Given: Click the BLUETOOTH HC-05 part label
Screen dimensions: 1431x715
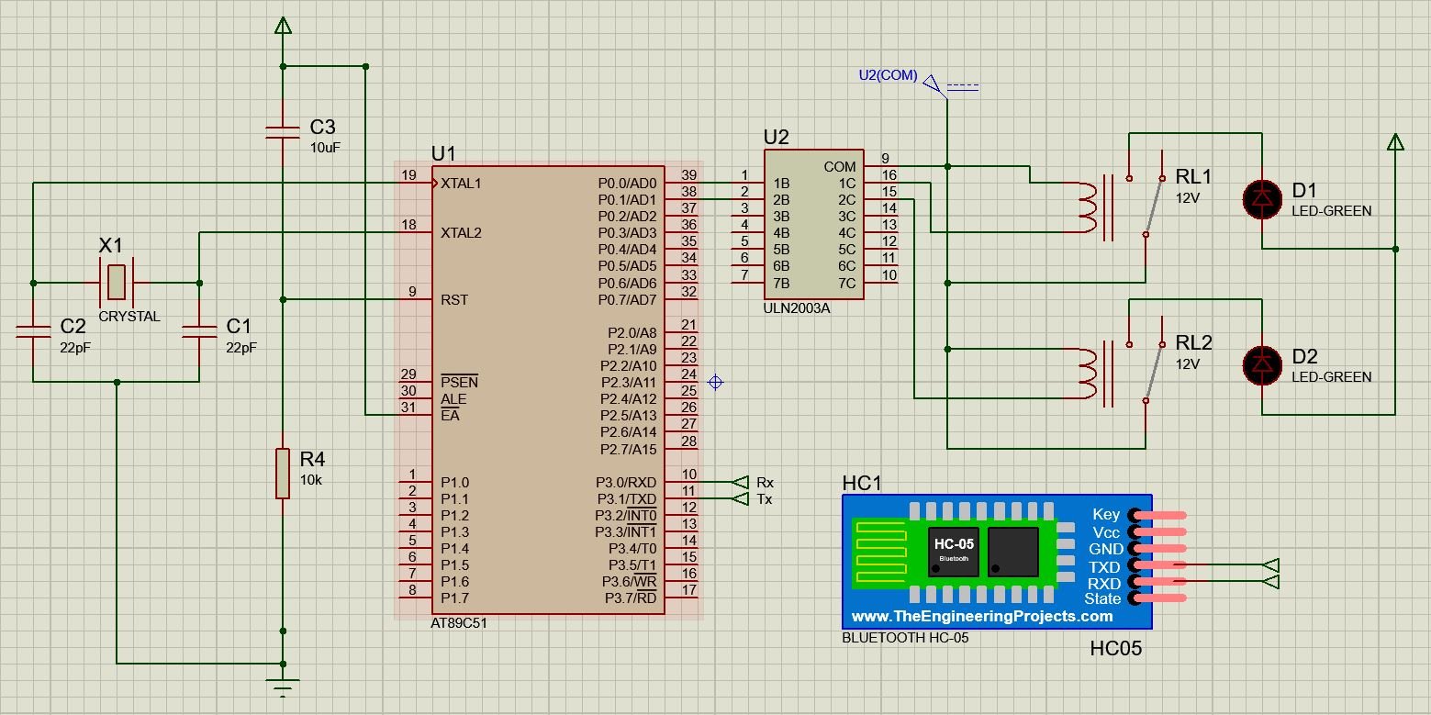Looking at the screenshot, I should pos(905,638).
